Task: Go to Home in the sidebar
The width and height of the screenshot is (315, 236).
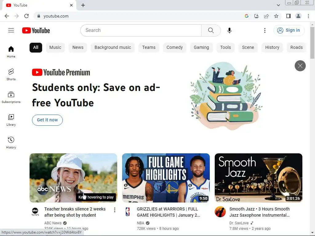Action: point(11,52)
